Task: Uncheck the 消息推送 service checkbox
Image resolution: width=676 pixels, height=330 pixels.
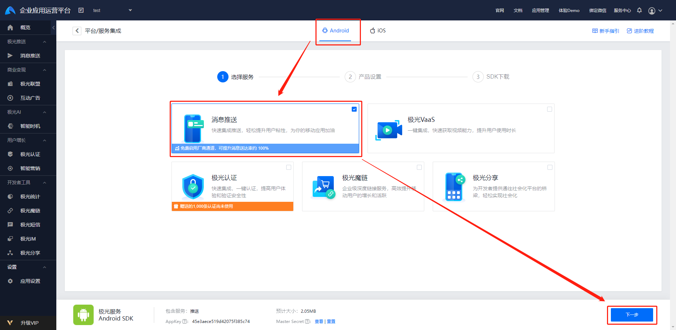Action: coord(354,109)
